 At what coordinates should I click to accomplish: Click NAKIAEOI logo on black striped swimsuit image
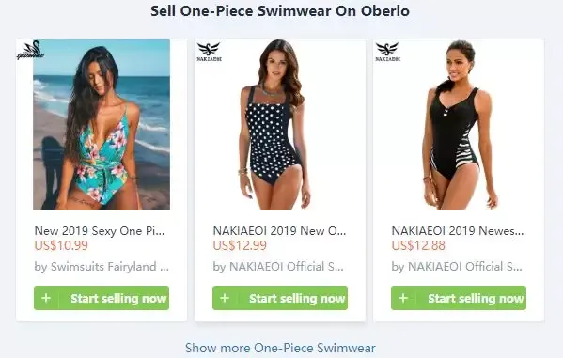click(387, 52)
